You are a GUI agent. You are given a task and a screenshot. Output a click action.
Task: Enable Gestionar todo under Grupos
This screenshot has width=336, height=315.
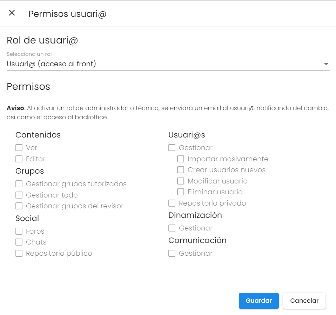(19, 195)
